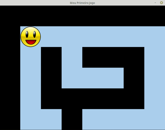Click the smiley's left eye
165x130 pixels.
[27, 34]
